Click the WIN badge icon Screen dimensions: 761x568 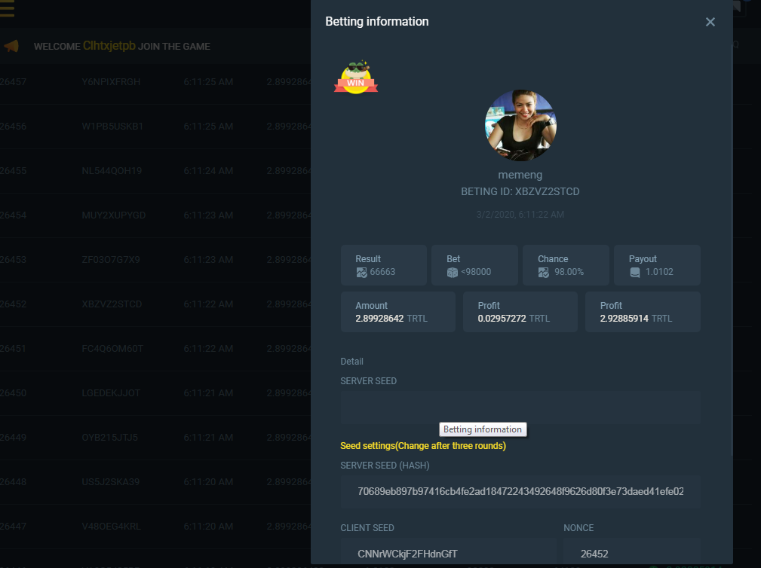[356, 78]
